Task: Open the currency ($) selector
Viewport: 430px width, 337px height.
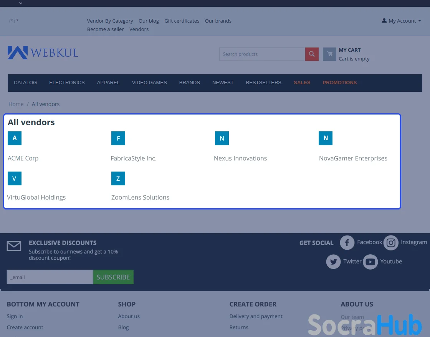Action: [x=14, y=21]
